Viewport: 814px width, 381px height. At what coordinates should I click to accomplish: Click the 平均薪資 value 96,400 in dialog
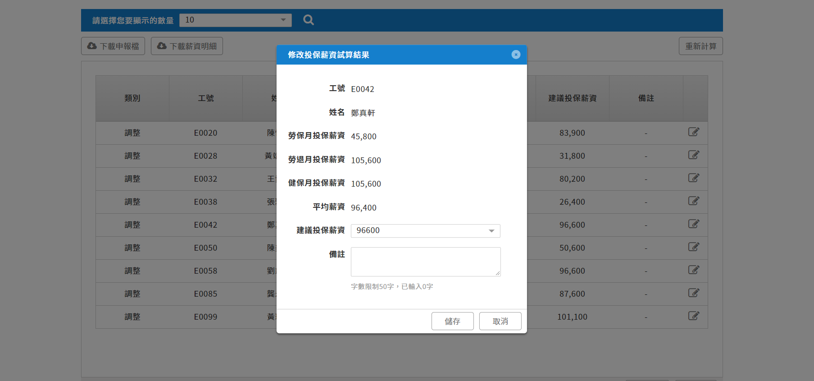point(364,208)
